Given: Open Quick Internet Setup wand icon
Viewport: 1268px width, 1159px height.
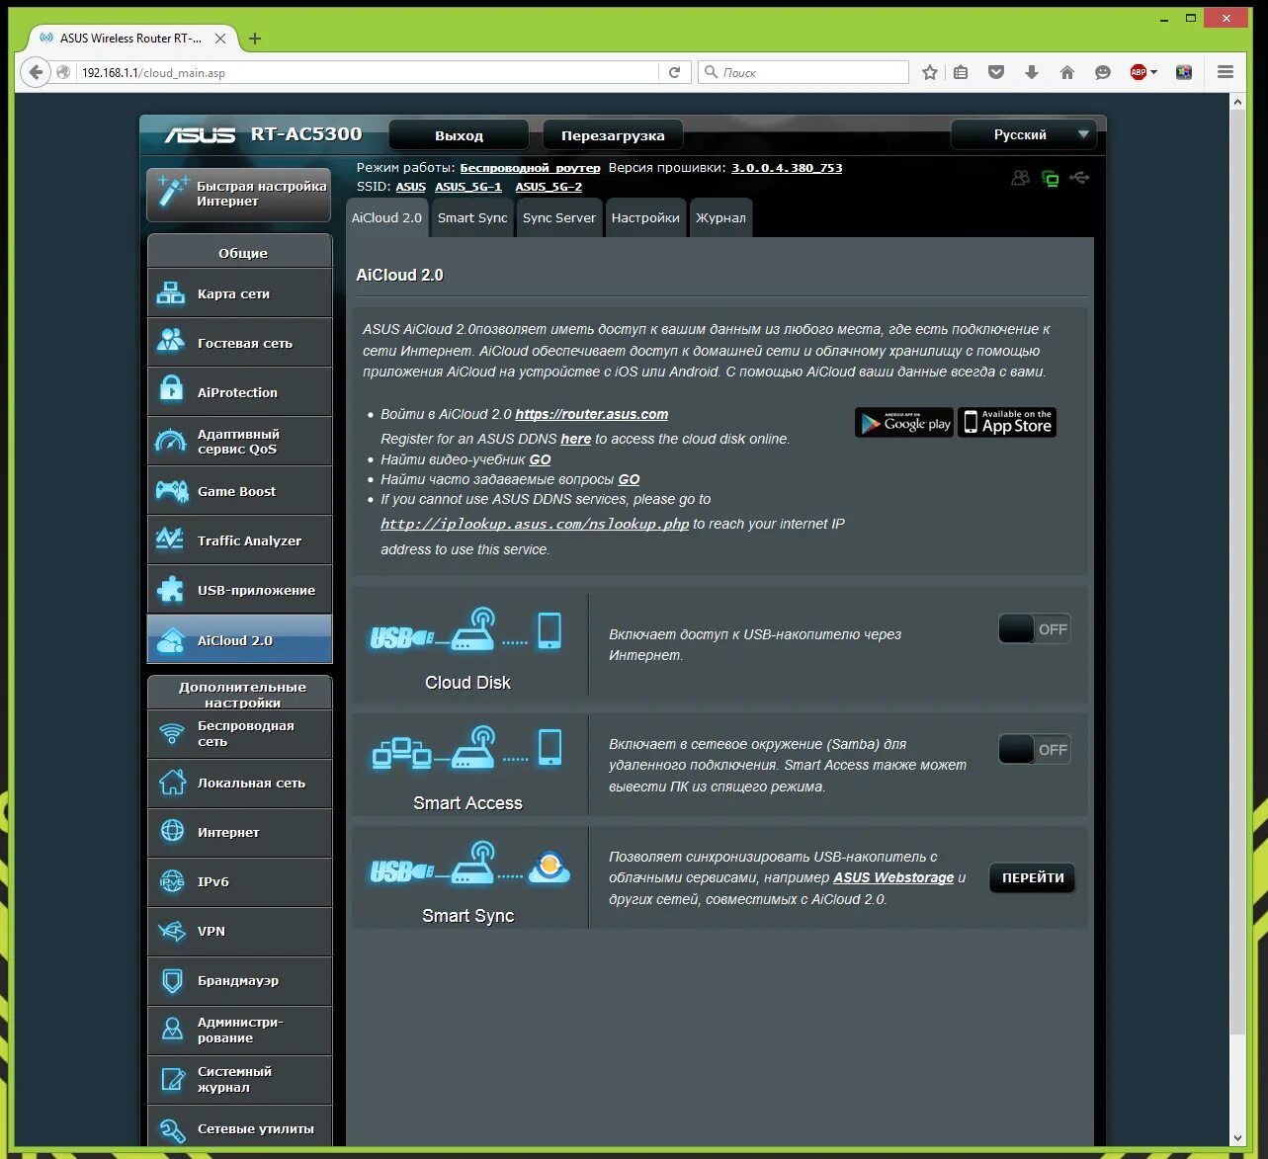Looking at the screenshot, I should click(x=172, y=192).
